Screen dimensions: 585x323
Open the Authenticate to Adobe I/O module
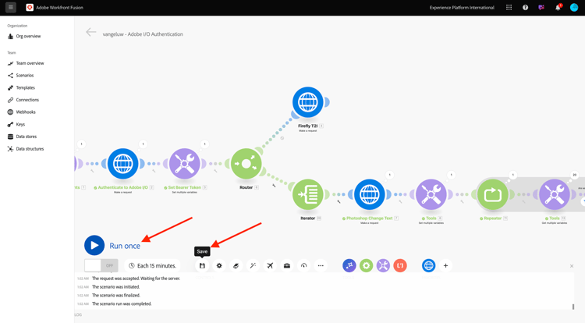click(122, 164)
